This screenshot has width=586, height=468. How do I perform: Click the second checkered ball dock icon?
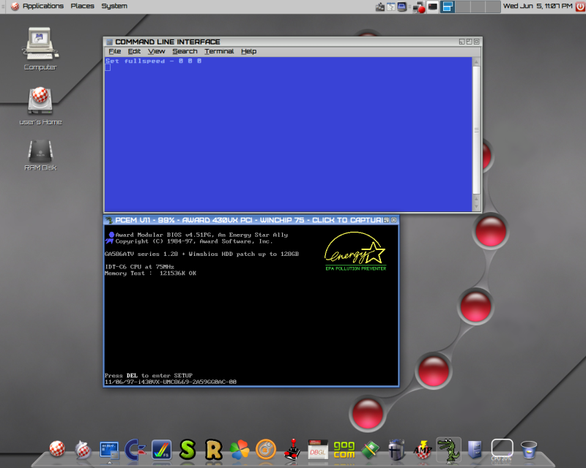click(x=83, y=449)
